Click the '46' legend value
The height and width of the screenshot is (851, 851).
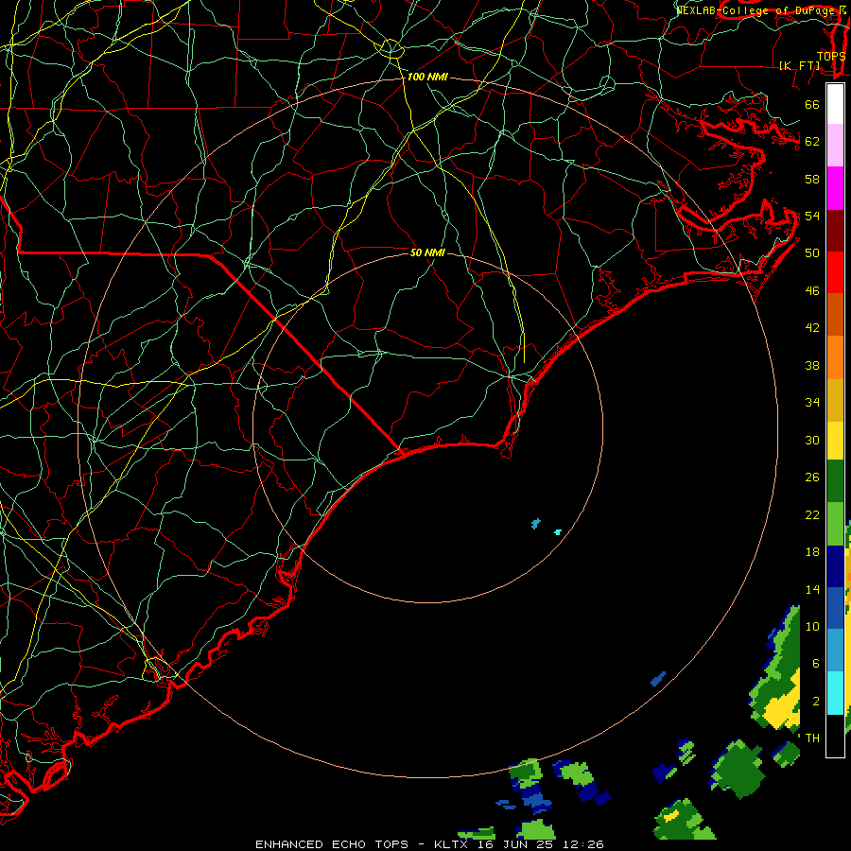(x=812, y=291)
